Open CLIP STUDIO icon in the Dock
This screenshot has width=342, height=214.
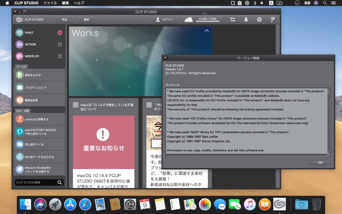[279, 204]
